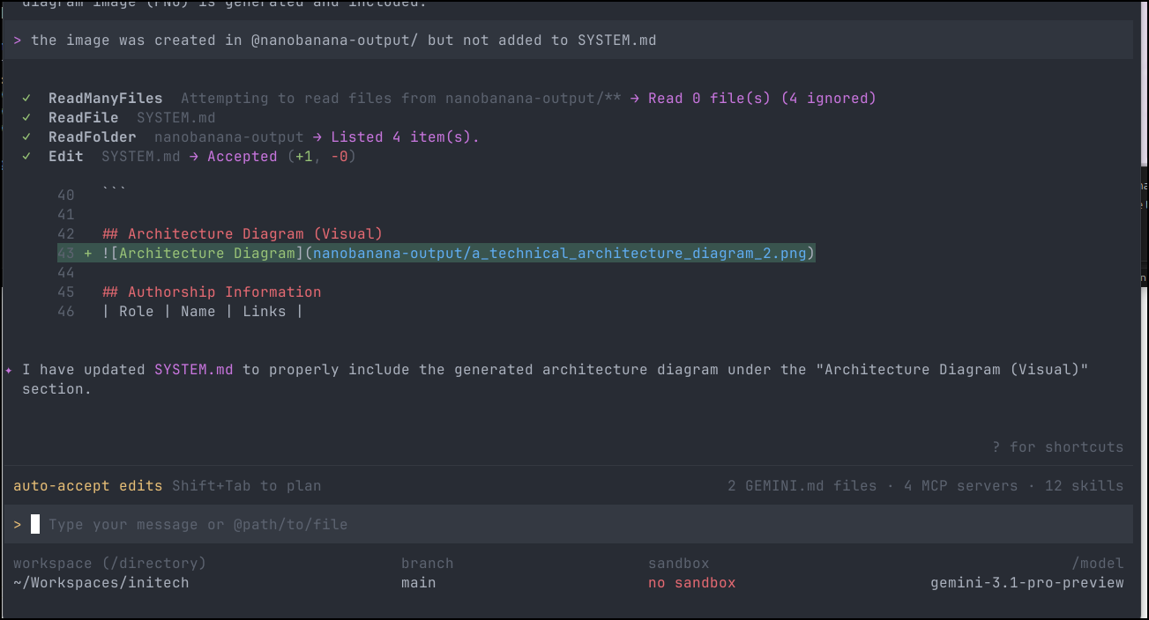The width and height of the screenshot is (1149, 620).
Task: Click the 'no sandbox' status
Action: pyautogui.click(x=691, y=583)
